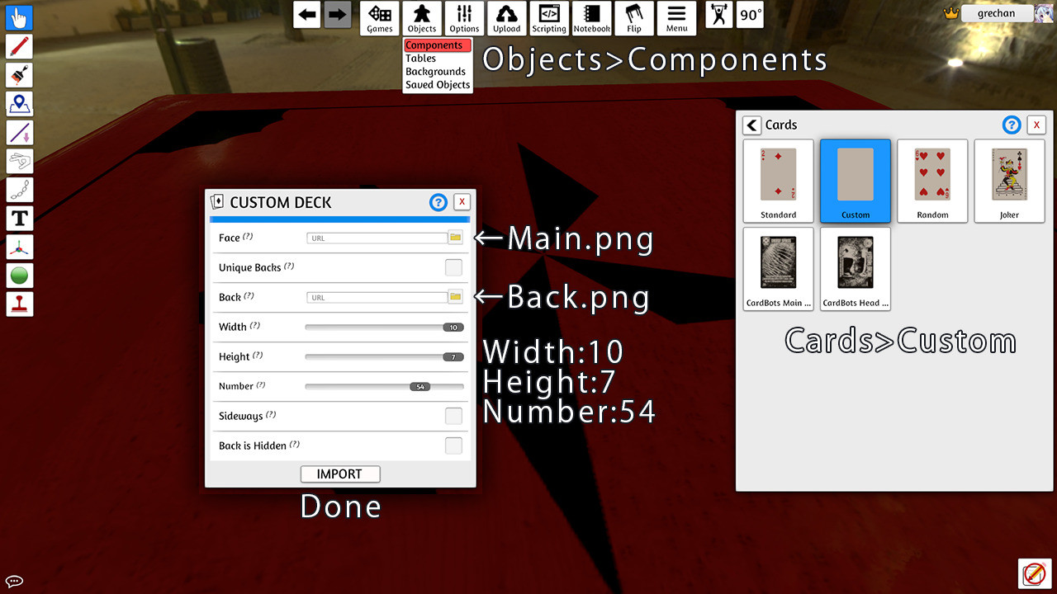1057x594 pixels.
Task: Enable the Unique Backs checkbox
Action: tap(453, 267)
